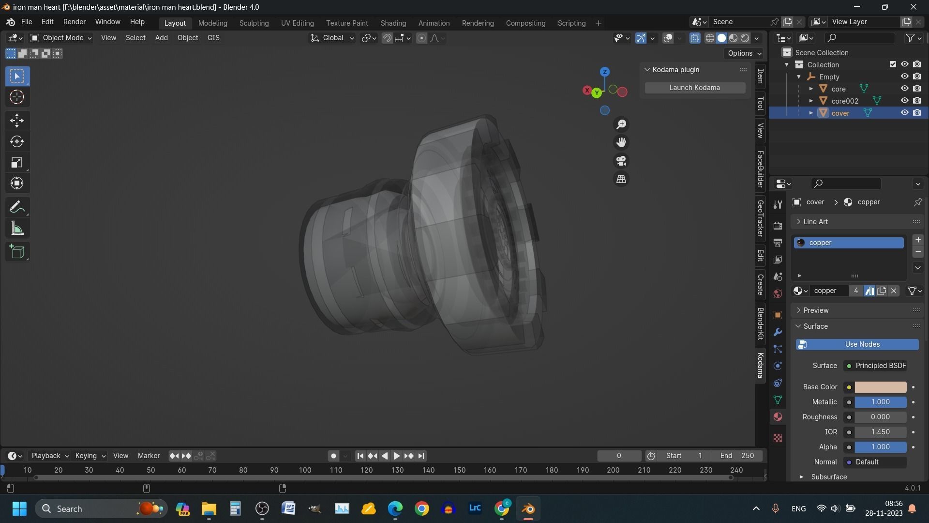
Task: Toggle fake user shield for copper material
Action: (x=869, y=291)
